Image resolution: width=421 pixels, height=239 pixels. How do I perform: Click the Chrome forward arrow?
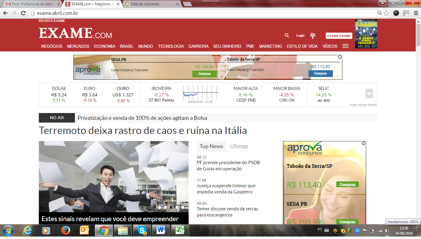pos(14,13)
